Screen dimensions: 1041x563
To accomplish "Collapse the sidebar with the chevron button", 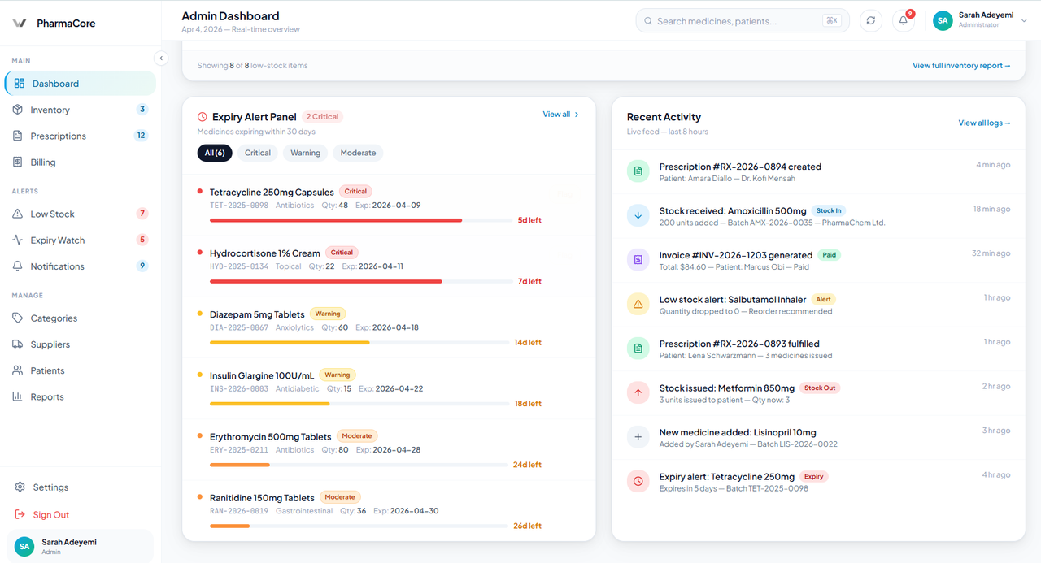I will (x=161, y=58).
